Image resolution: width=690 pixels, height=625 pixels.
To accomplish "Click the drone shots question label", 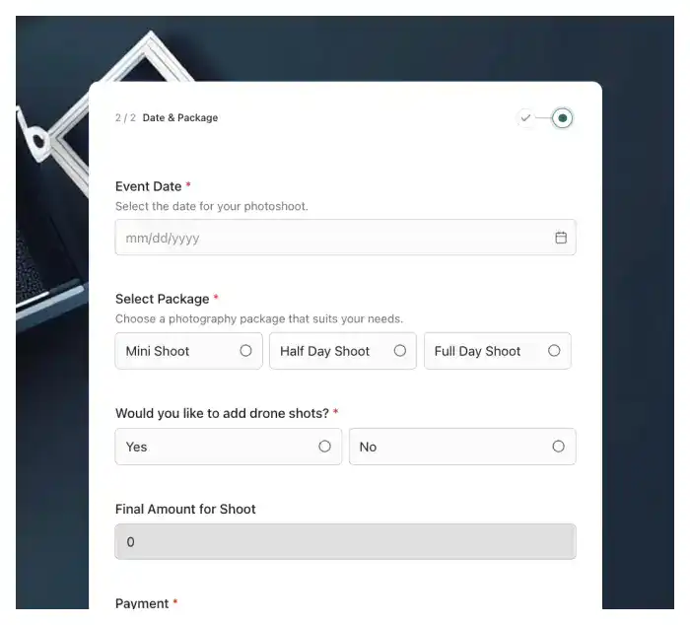I will click(x=222, y=413).
